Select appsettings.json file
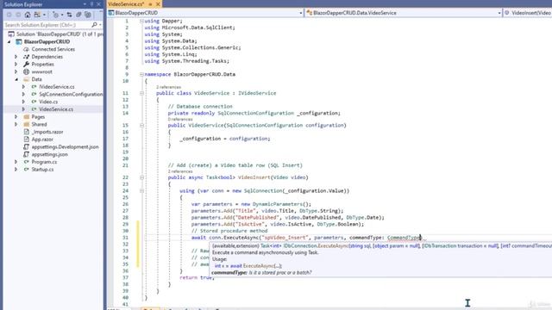552x310 pixels. [50, 154]
